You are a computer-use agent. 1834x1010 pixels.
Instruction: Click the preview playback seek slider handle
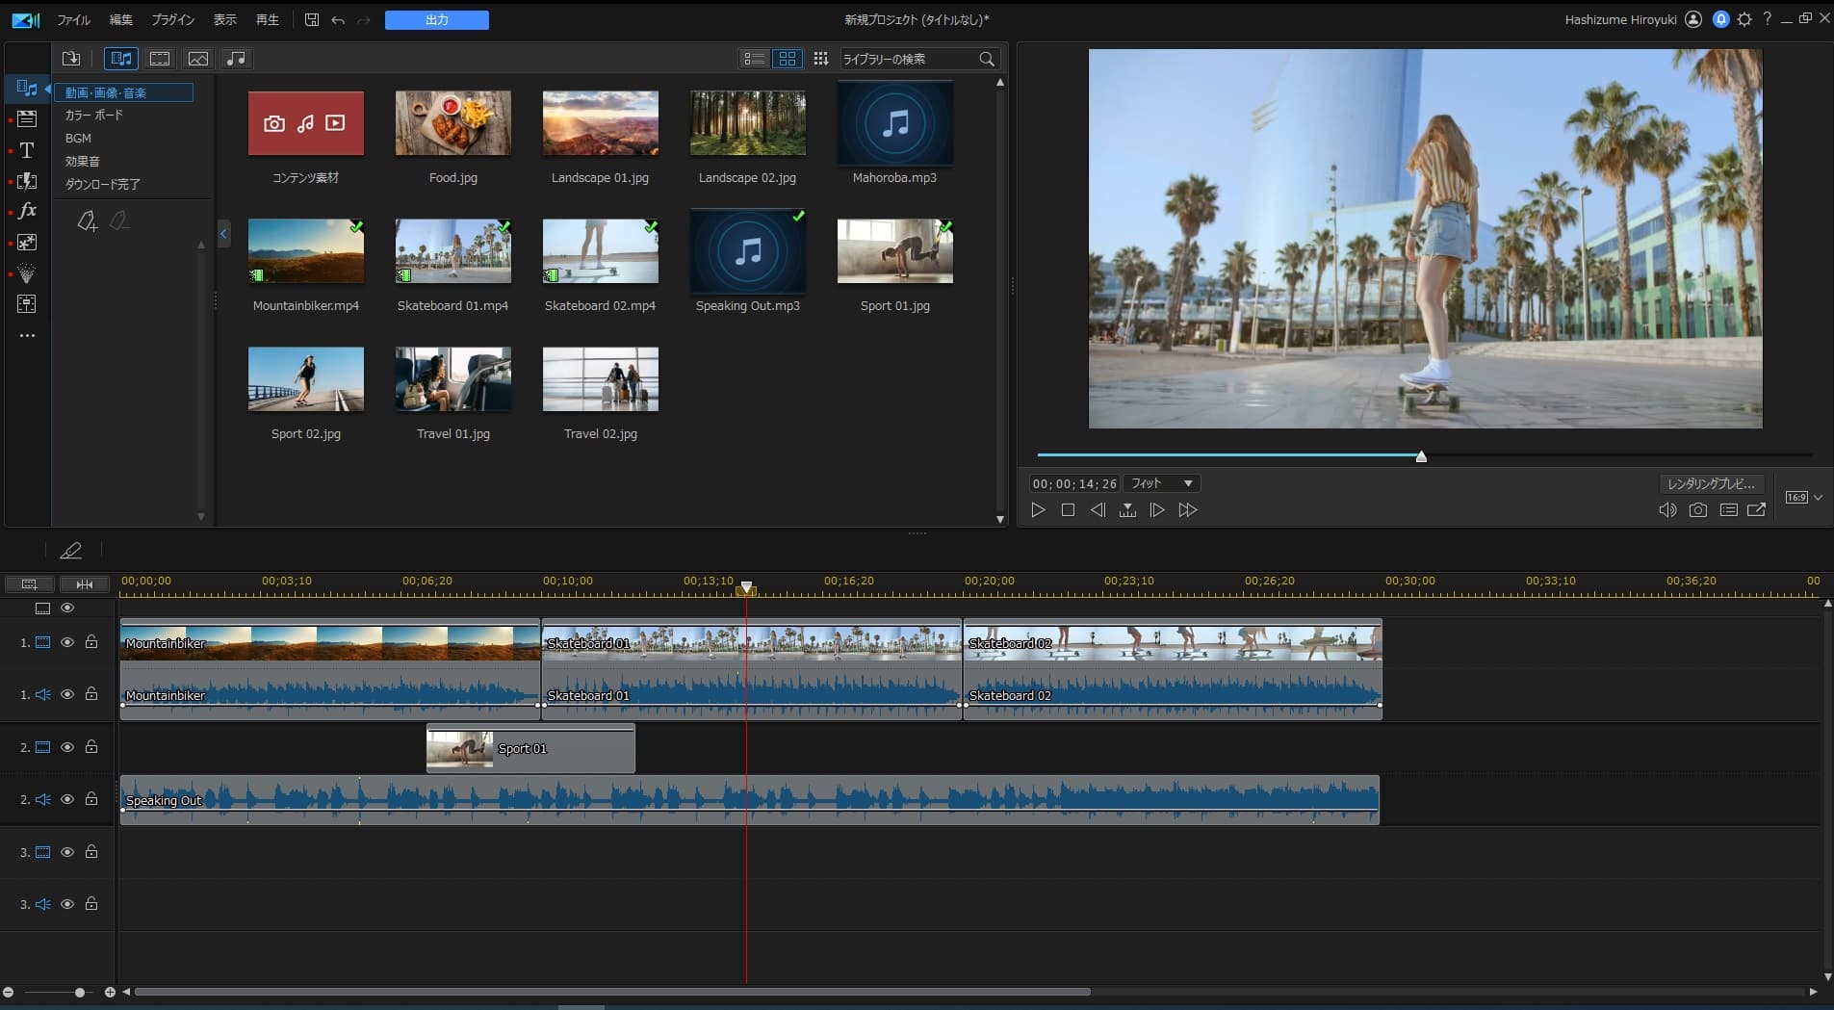(x=1421, y=456)
